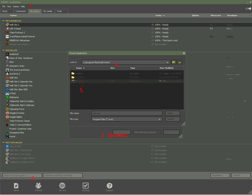Switch to the My media tab
The image size is (252, 195).
pyautogui.click(x=48, y=11)
